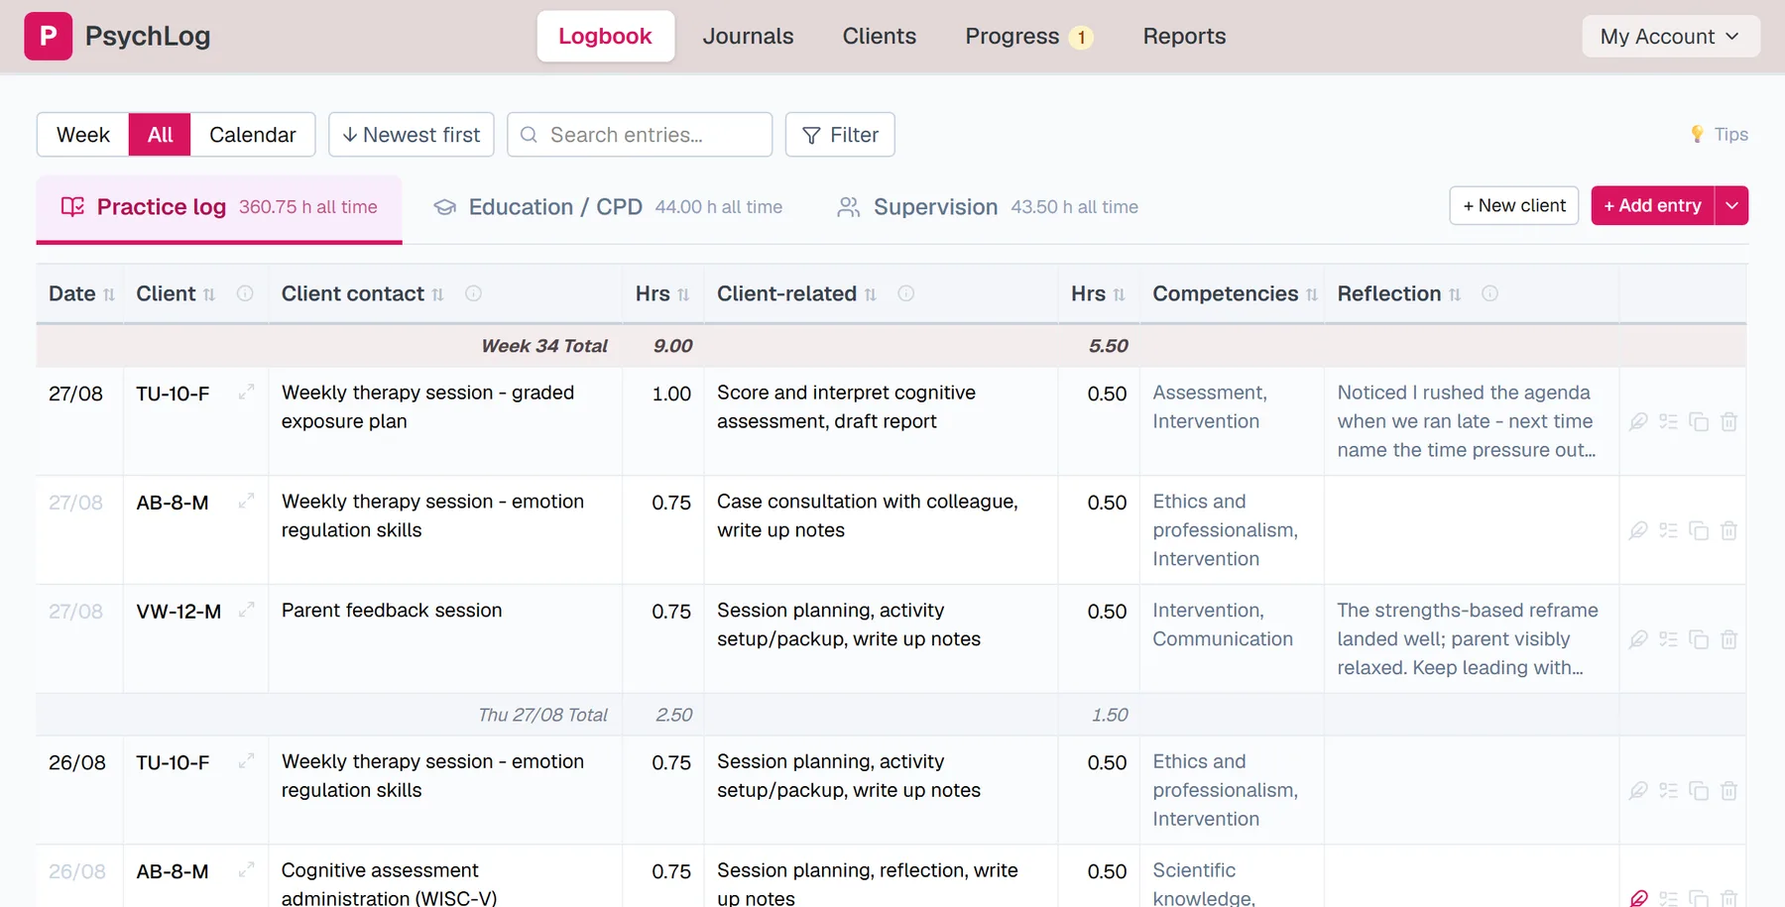Show info for the Client-related column
Image resolution: width=1785 pixels, height=907 pixels.
[905, 293]
